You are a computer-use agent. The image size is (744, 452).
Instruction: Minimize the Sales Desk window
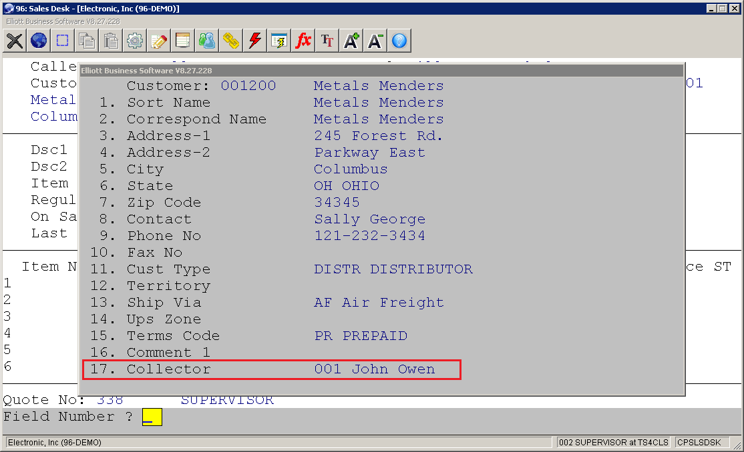pos(711,9)
